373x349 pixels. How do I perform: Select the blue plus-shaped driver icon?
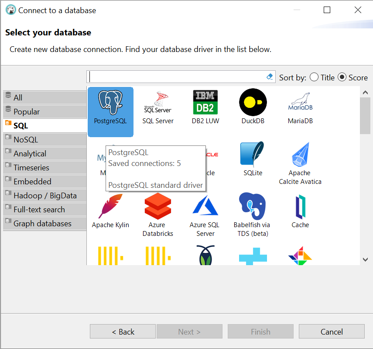[253, 256]
